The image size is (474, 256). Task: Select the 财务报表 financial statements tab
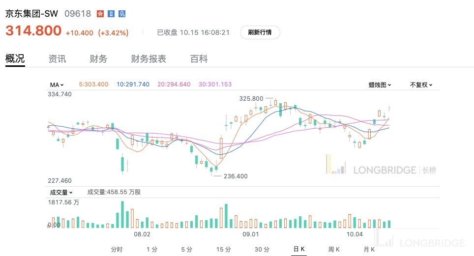(x=148, y=59)
